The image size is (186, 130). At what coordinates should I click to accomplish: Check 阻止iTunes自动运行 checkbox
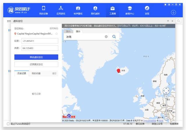pos(8,124)
